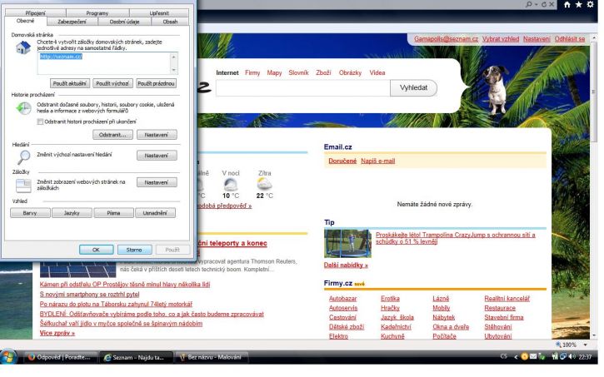Show hidden tray icons arrow

(516, 357)
